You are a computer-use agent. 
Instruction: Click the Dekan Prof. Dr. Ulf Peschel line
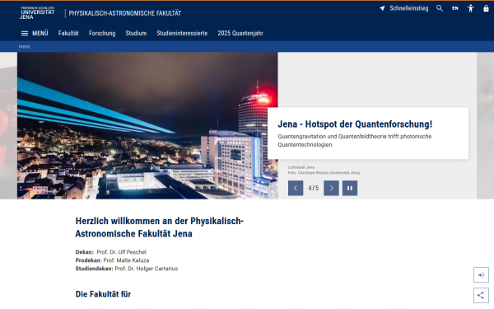(x=111, y=252)
